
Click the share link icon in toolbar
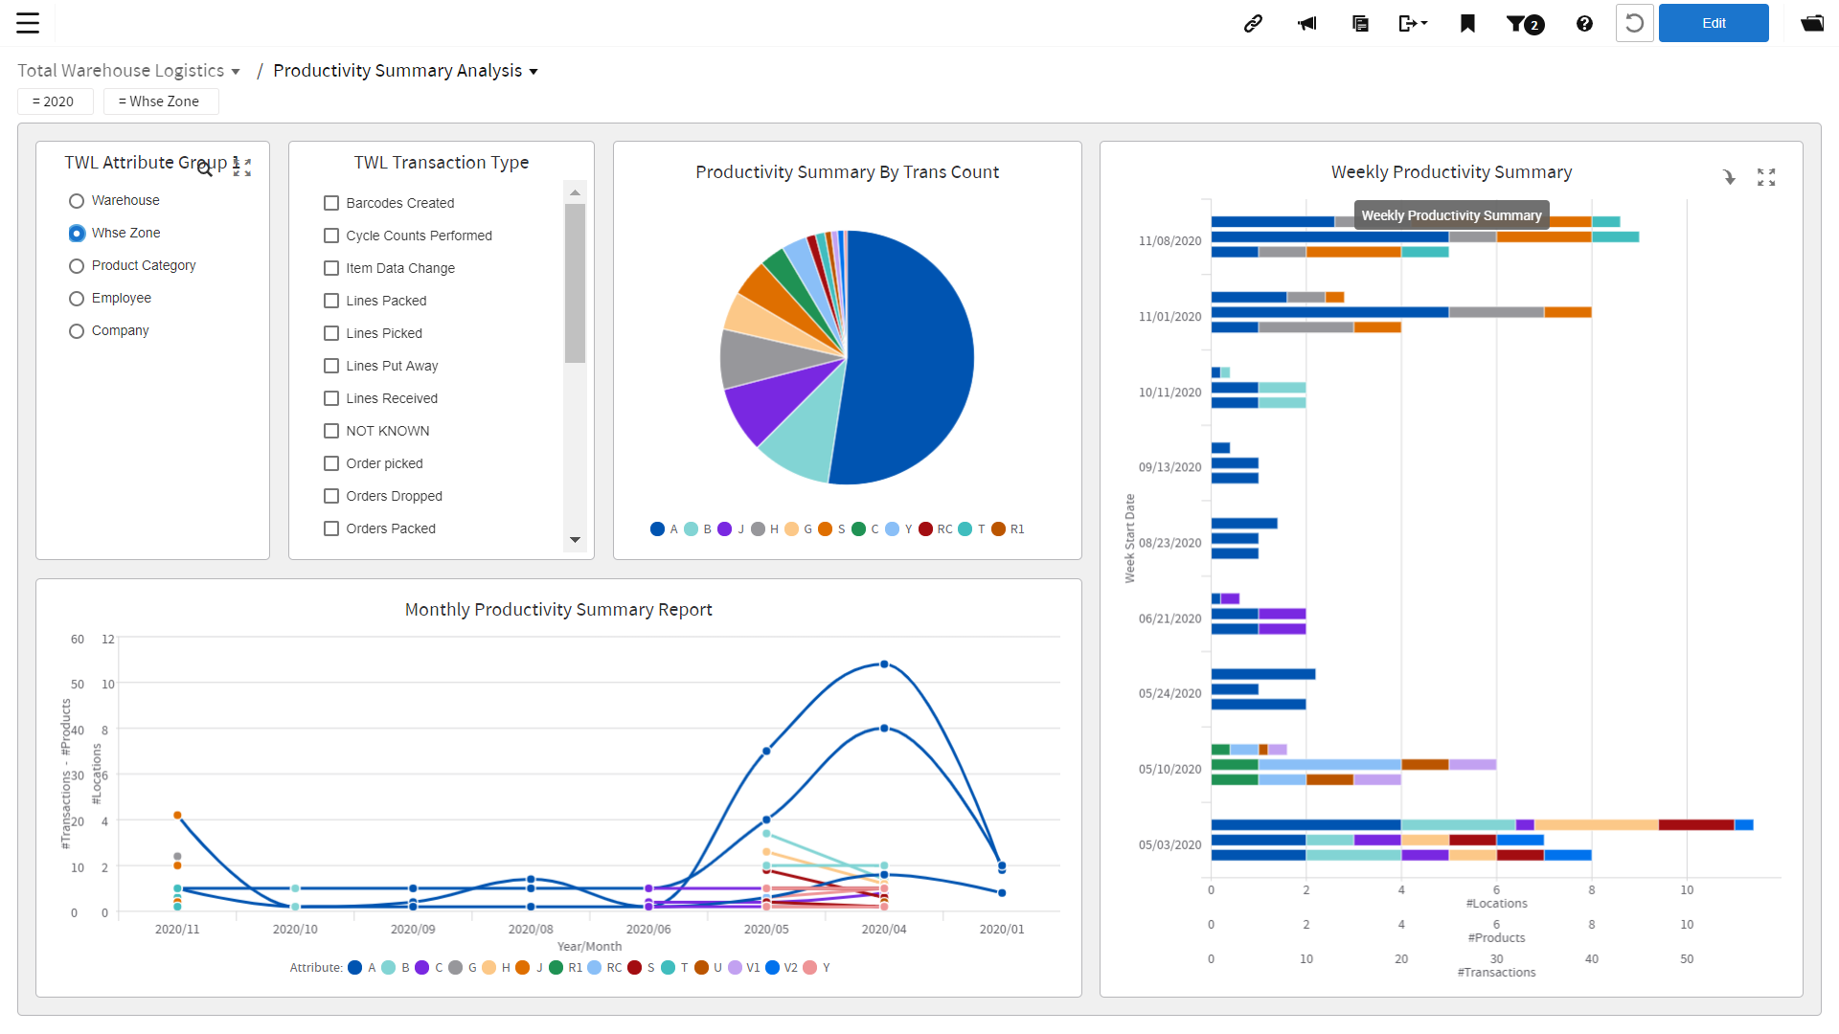point(1253,23)
